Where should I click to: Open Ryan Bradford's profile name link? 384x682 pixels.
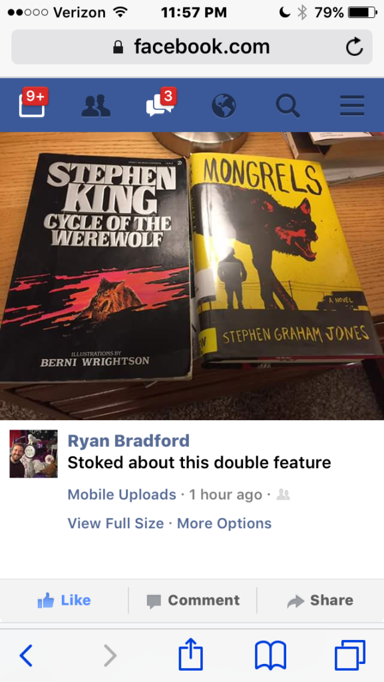click(128, 441)
